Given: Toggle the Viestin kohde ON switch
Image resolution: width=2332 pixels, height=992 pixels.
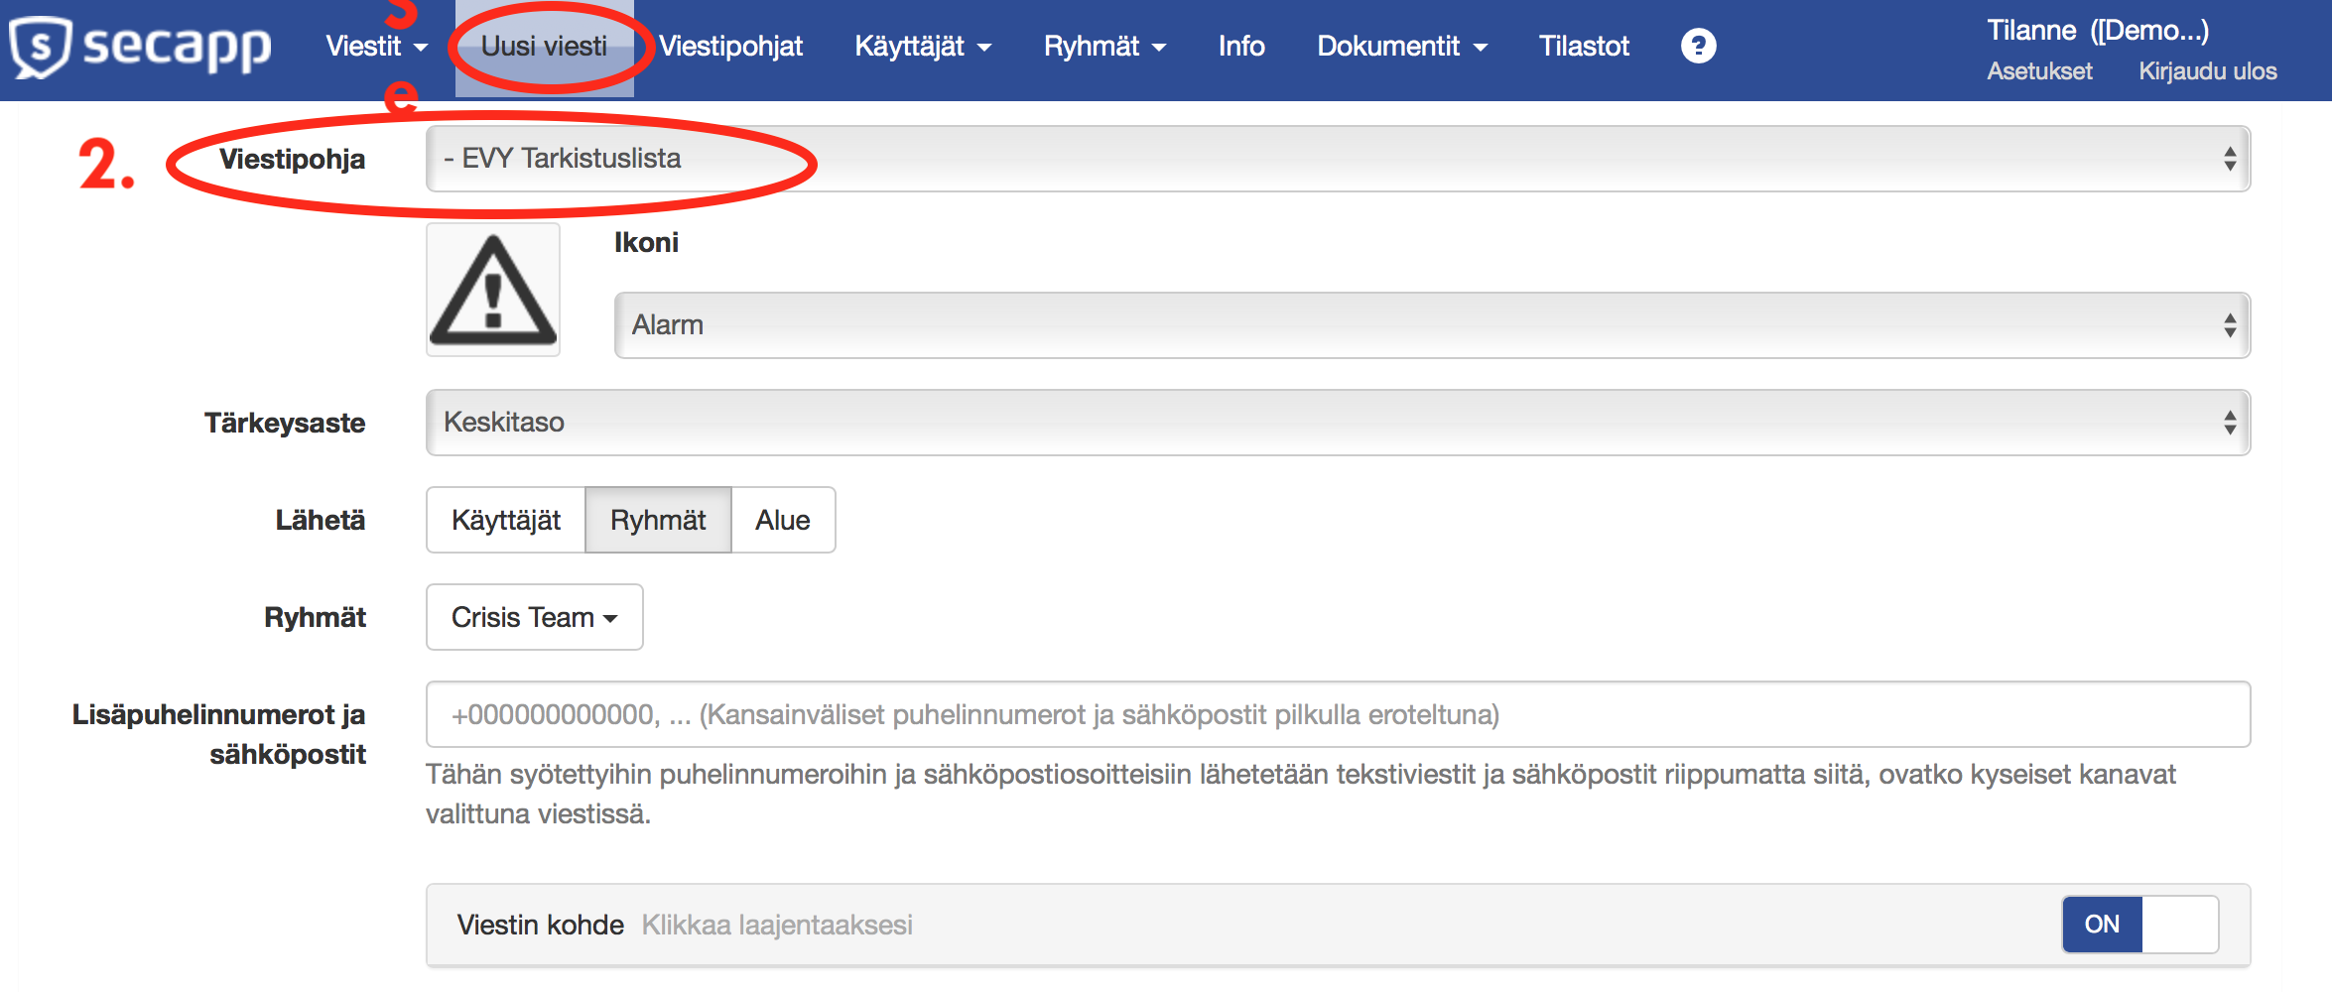Looking at the screenshot, I should 2140,925.
